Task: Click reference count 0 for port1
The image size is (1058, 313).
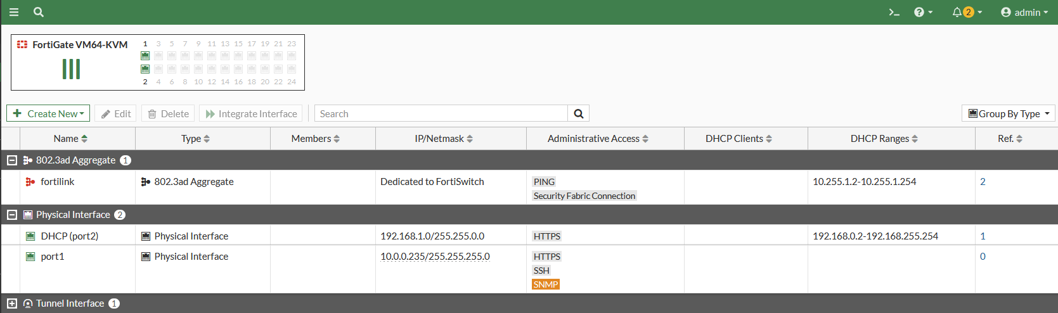Action: tap(983, 257)
